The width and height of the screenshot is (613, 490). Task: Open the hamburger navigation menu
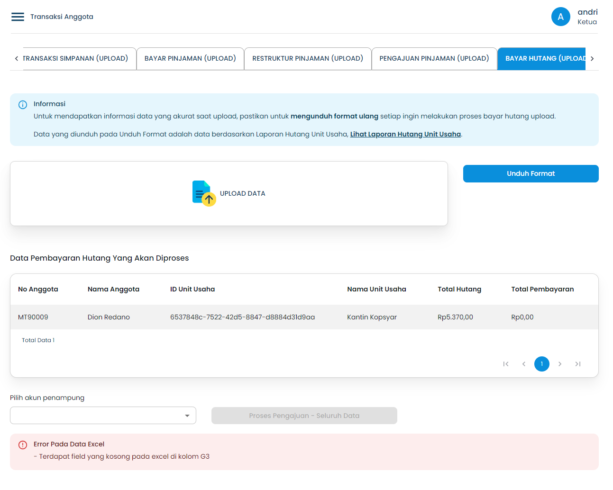pyautogui.click(x=18, y=17)
